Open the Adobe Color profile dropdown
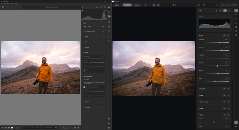239x130 pixels. click(x=91, y=32)
